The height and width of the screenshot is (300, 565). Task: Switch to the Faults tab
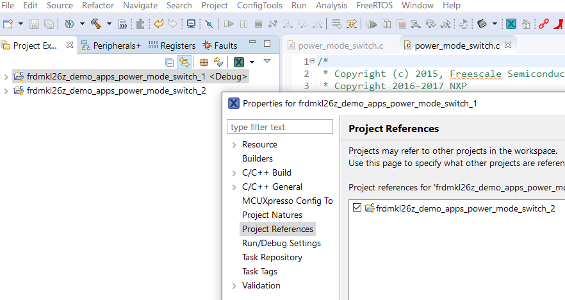point(220,46)
